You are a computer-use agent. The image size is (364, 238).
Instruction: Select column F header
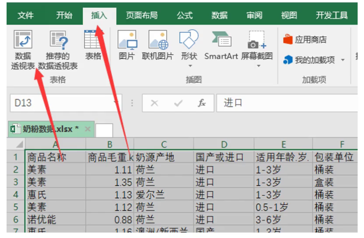pos(336,144)
